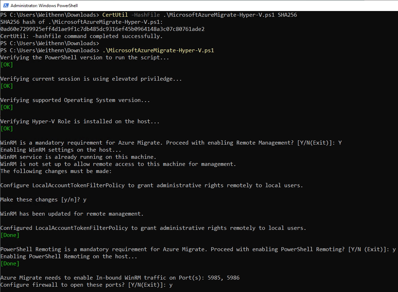Screen dimensions: 398x292
Task: Click 'Enabling PowerShell Remoting on the host...' line
Action: pos(69,256)
